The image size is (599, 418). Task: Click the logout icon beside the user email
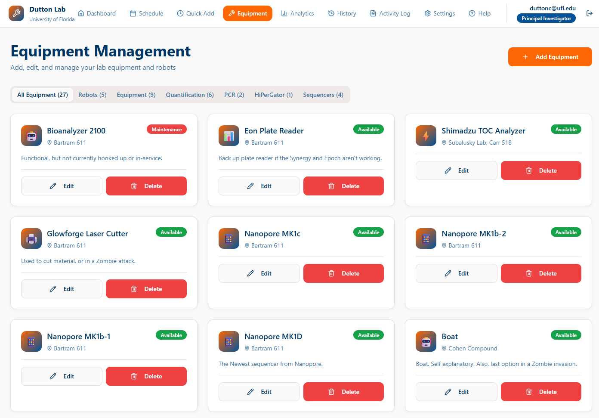pyautogui.click(x=589, y=13)
